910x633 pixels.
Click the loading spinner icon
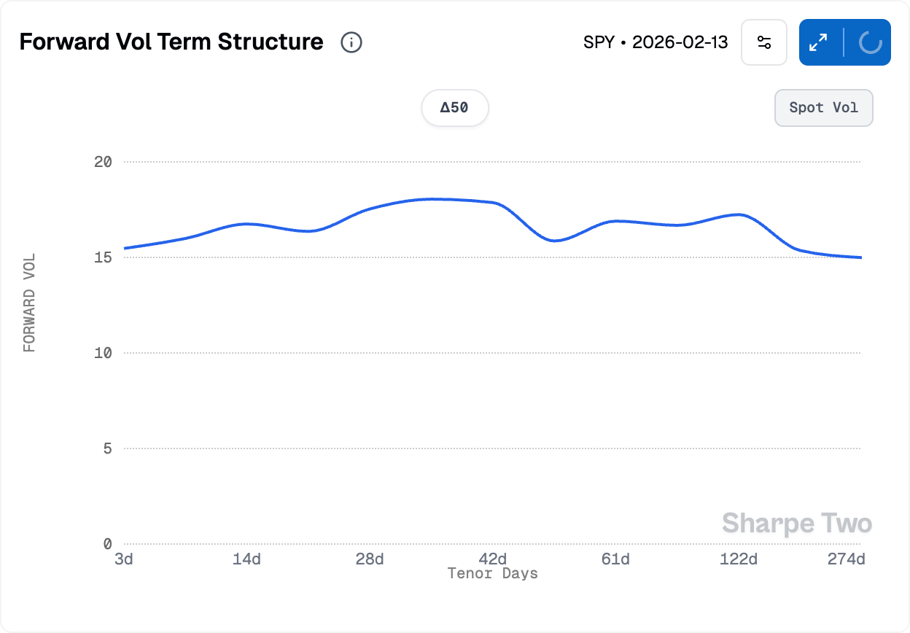click(870, 42)
